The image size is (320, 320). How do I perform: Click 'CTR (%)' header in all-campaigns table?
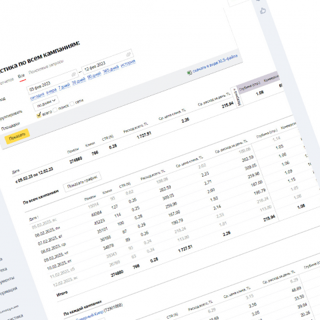point(125,185)
